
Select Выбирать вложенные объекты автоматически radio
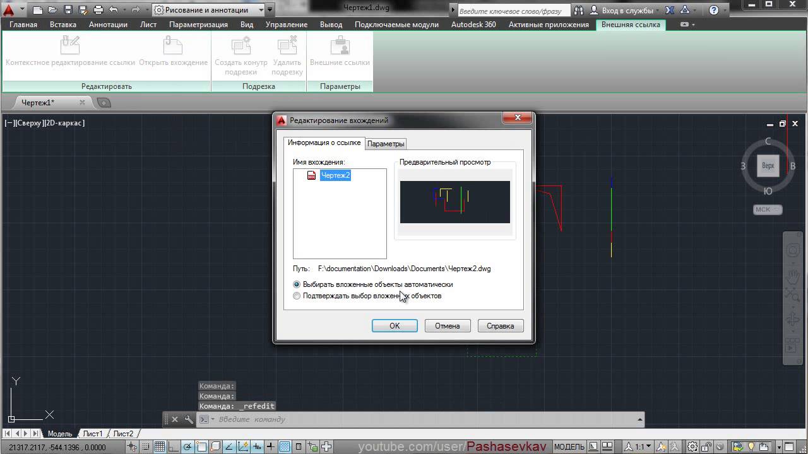pos(297,284)
